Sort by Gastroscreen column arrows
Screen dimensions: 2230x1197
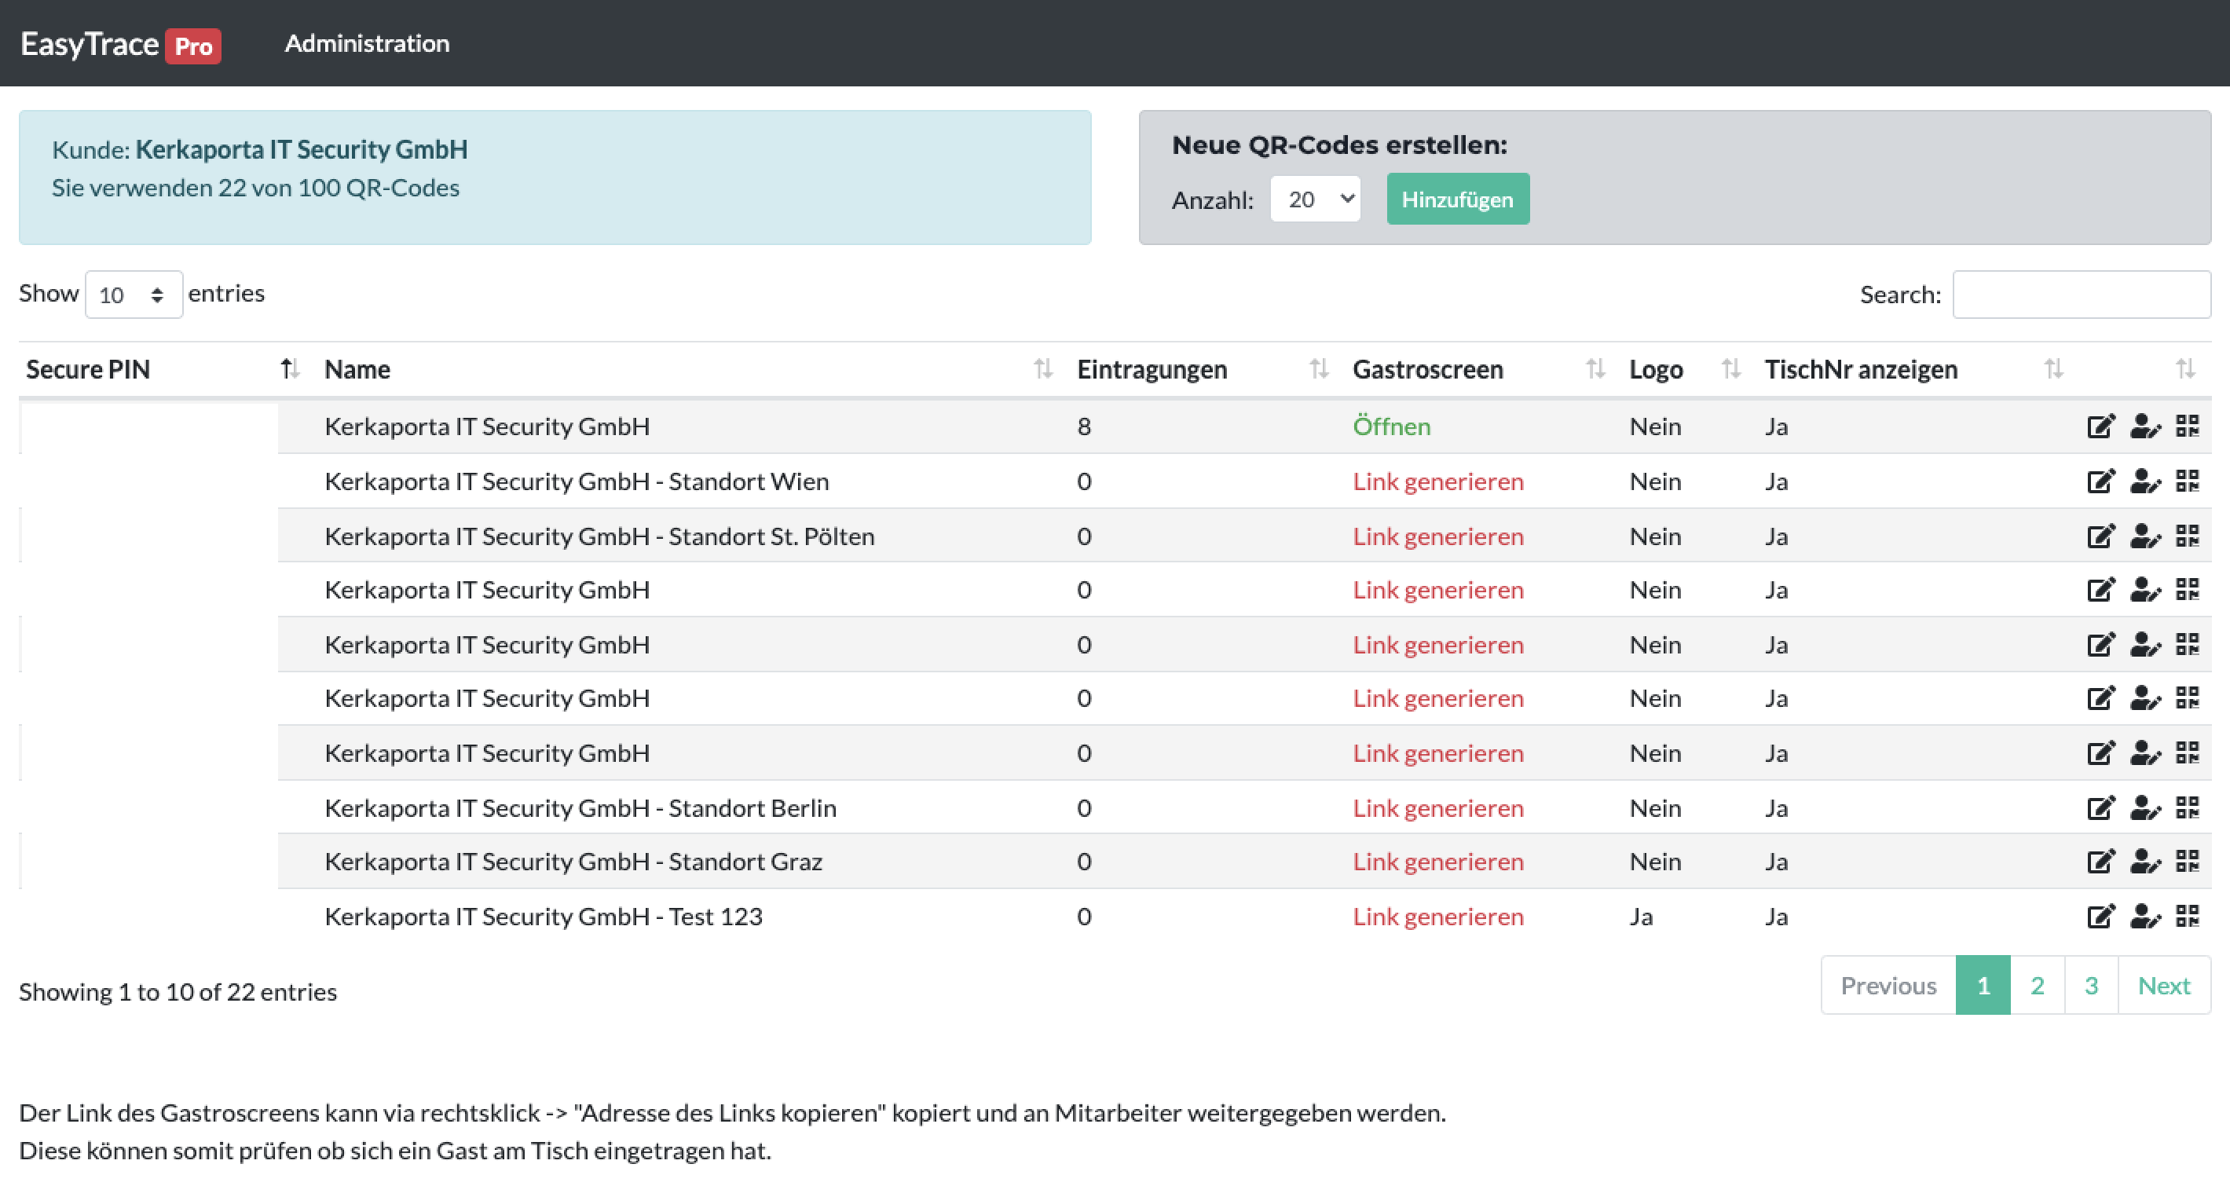(1595, 370)
